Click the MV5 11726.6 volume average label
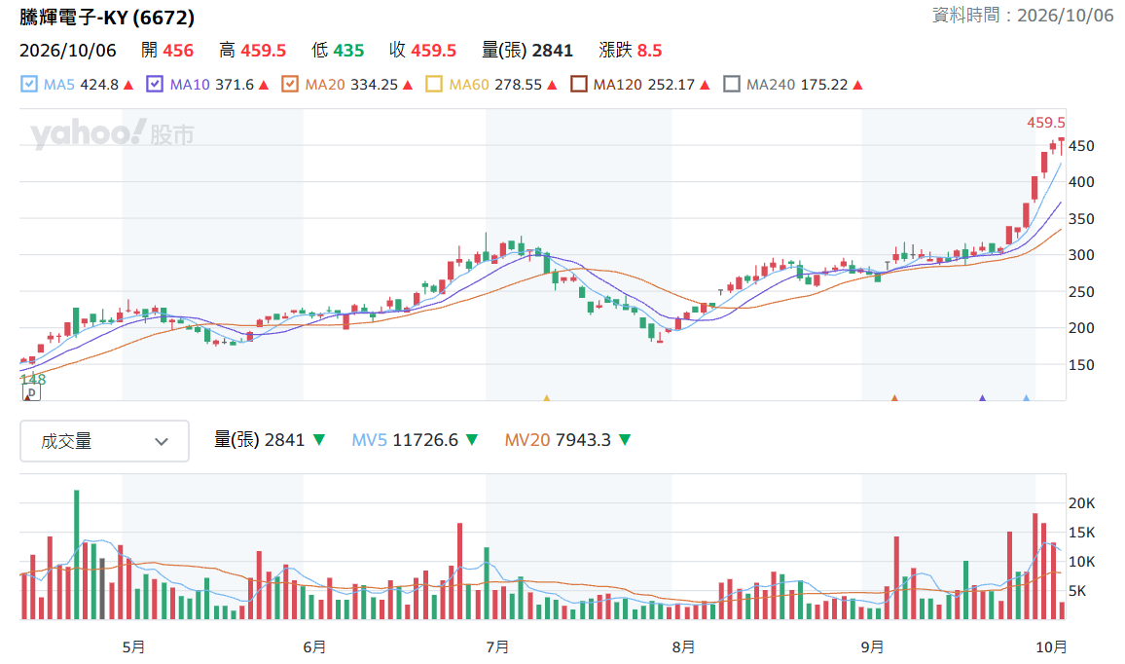 [405, 440]
